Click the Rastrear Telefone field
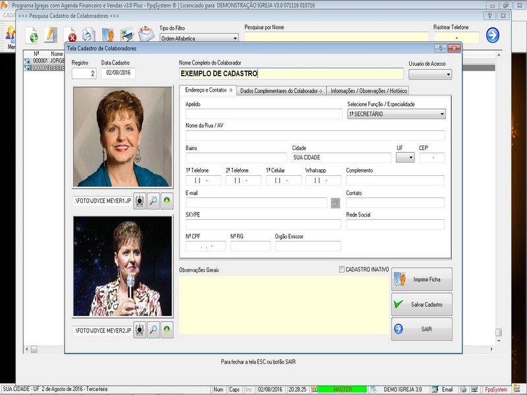Screen dimensions: 527x395 tap(457, 38)
